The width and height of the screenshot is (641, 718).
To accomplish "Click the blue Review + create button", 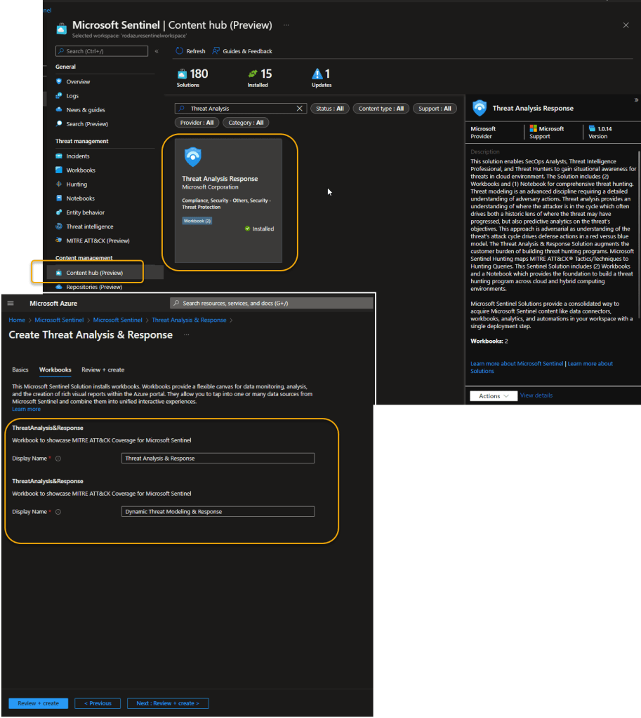I will point(39,703).
